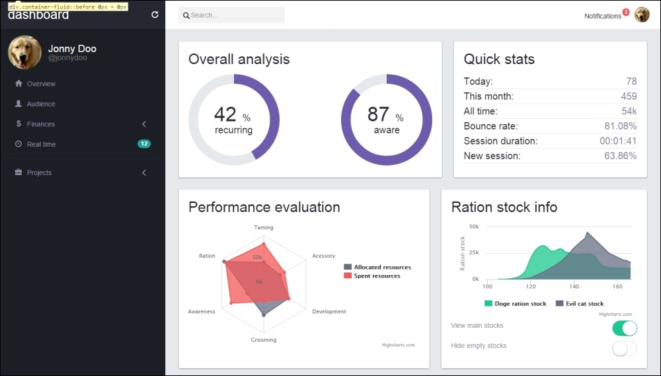Open the Overview menu item
Viewport: 661px width, 376px height.
pyautogui.click(x=41, y=84)
